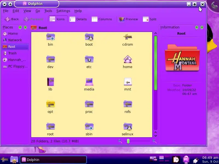Image resolution: width=219 pixels, height=164 pixels.
Task: Open the Edit menu
Action: tap(16, 11)
